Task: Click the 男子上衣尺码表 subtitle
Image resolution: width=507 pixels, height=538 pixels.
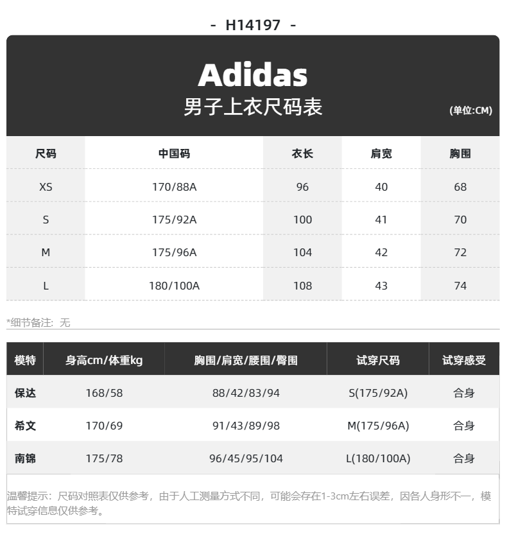Action: [253, 107]
